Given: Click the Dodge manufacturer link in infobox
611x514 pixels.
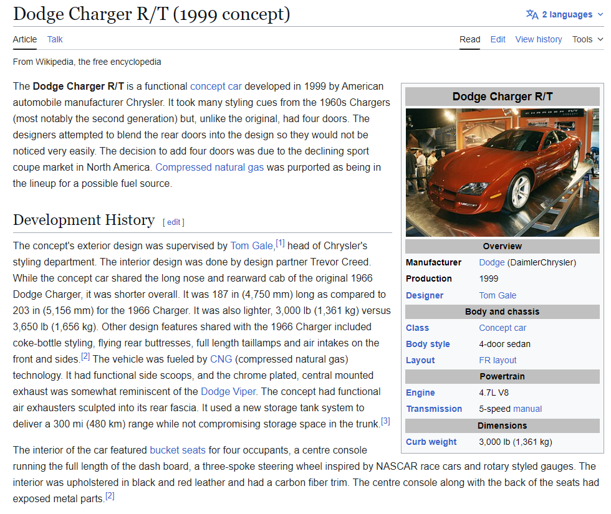Looking at the screenshot, I should [491, 262].
